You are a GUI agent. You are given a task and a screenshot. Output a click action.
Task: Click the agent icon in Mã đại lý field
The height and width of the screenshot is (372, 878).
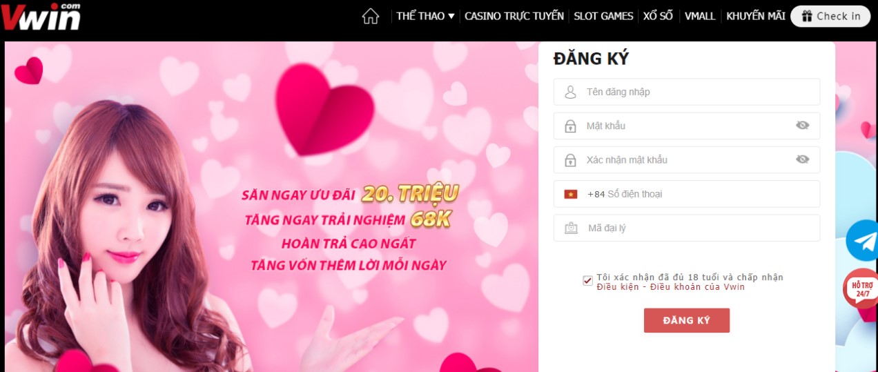(x=571, y=228)
